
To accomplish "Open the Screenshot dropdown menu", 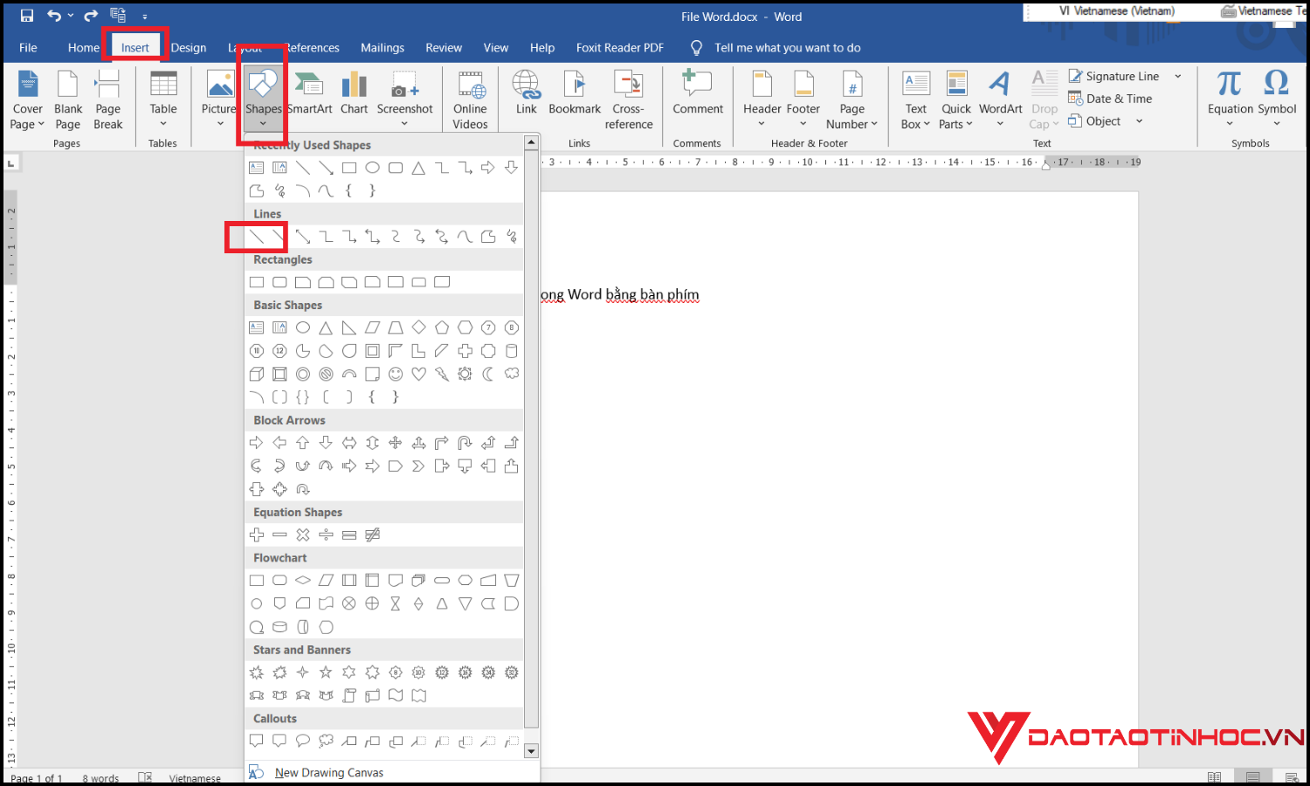I will point(404,123).
